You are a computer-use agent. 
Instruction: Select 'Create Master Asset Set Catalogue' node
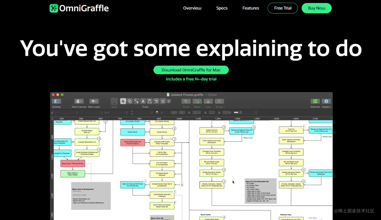(162, 195)
